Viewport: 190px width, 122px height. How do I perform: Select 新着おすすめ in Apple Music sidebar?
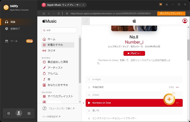pos(58,45)
